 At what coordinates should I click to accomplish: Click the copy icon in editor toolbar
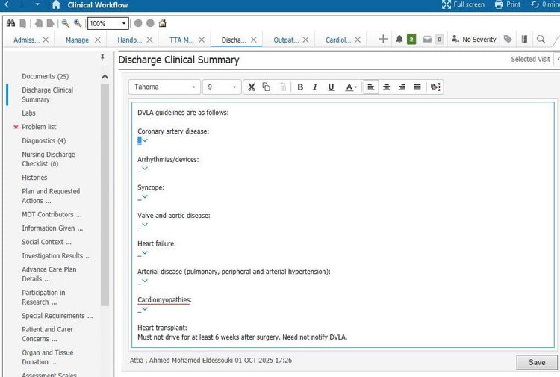pos(267,87)
